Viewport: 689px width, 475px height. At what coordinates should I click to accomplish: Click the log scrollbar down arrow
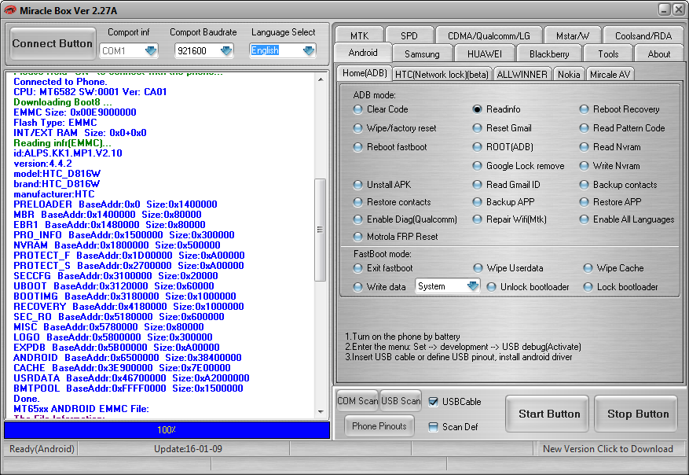pyautogui.click(x=321, y=411)
